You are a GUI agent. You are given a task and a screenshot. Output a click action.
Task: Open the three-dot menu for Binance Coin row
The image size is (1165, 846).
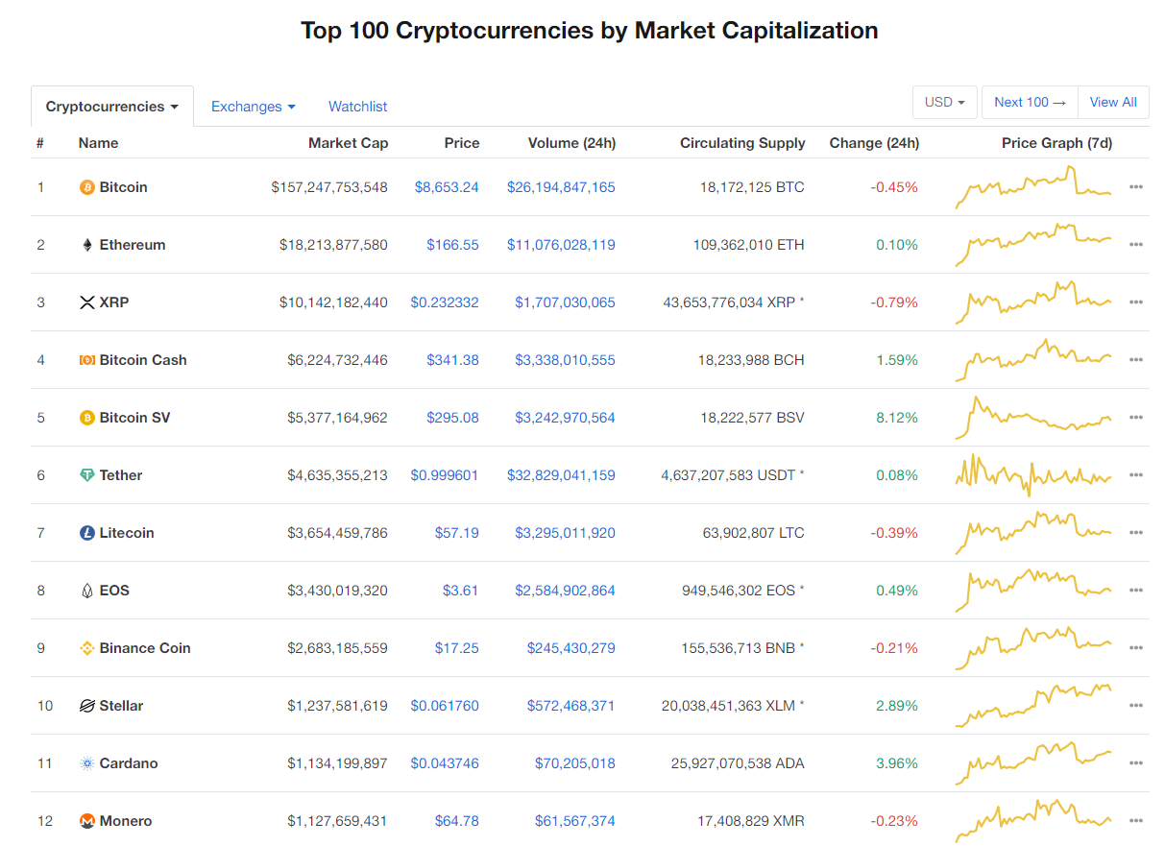tap(1136, 648)
